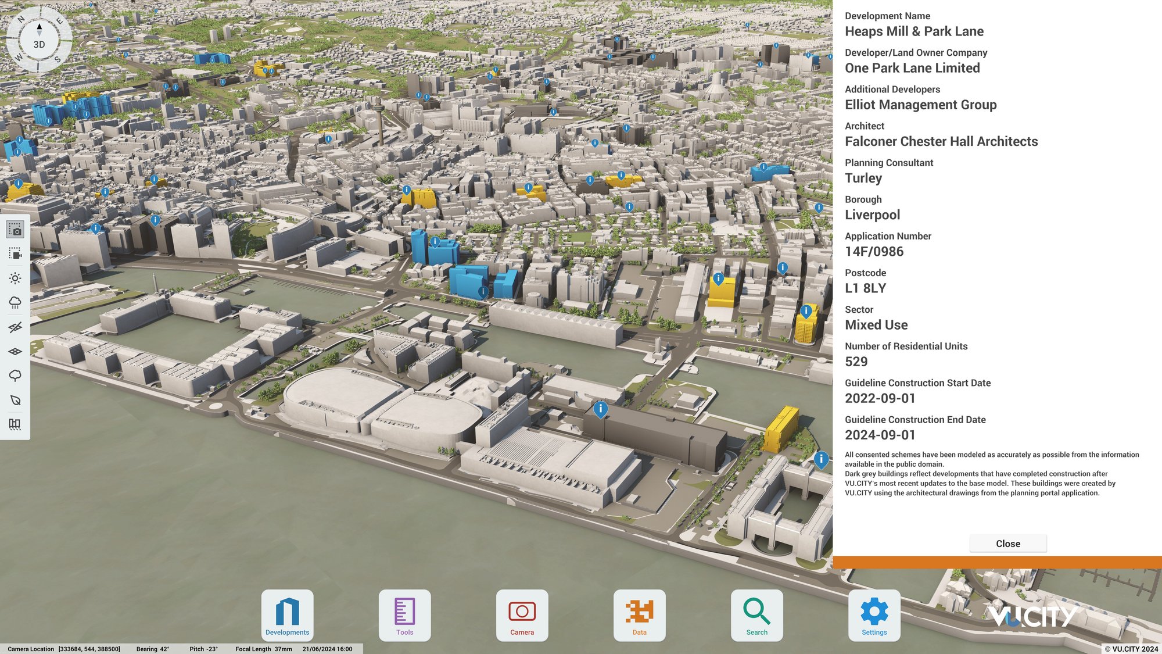Select construction start date 2022-09-01

[880, 398]
